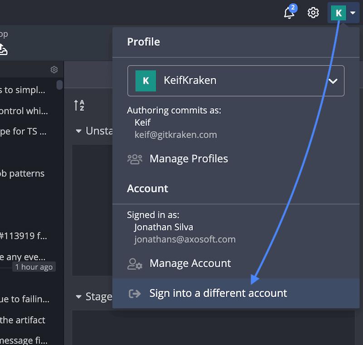Image resolution: width=363 pixels, height=345 pixels.
Task: Select the commit mentioning "the artifact"
Action: coord(23,320)
